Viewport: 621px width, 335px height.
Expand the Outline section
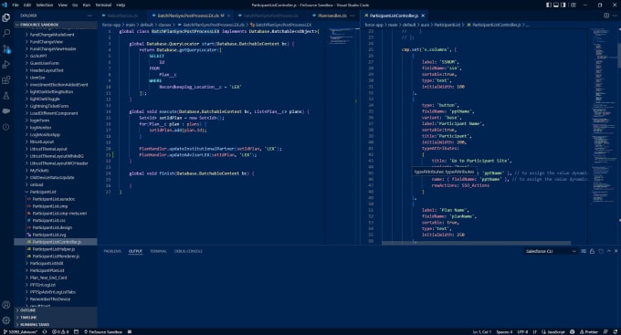56,310
